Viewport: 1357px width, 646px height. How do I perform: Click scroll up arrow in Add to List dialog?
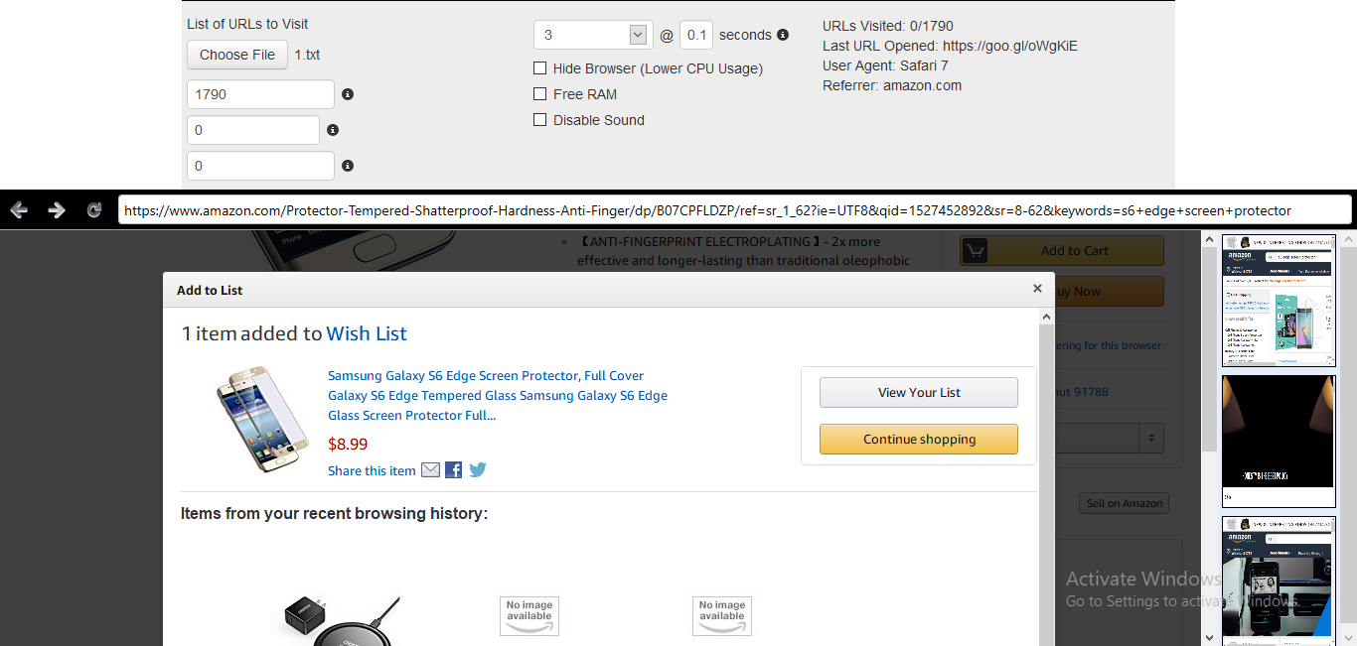[1046, 317]
